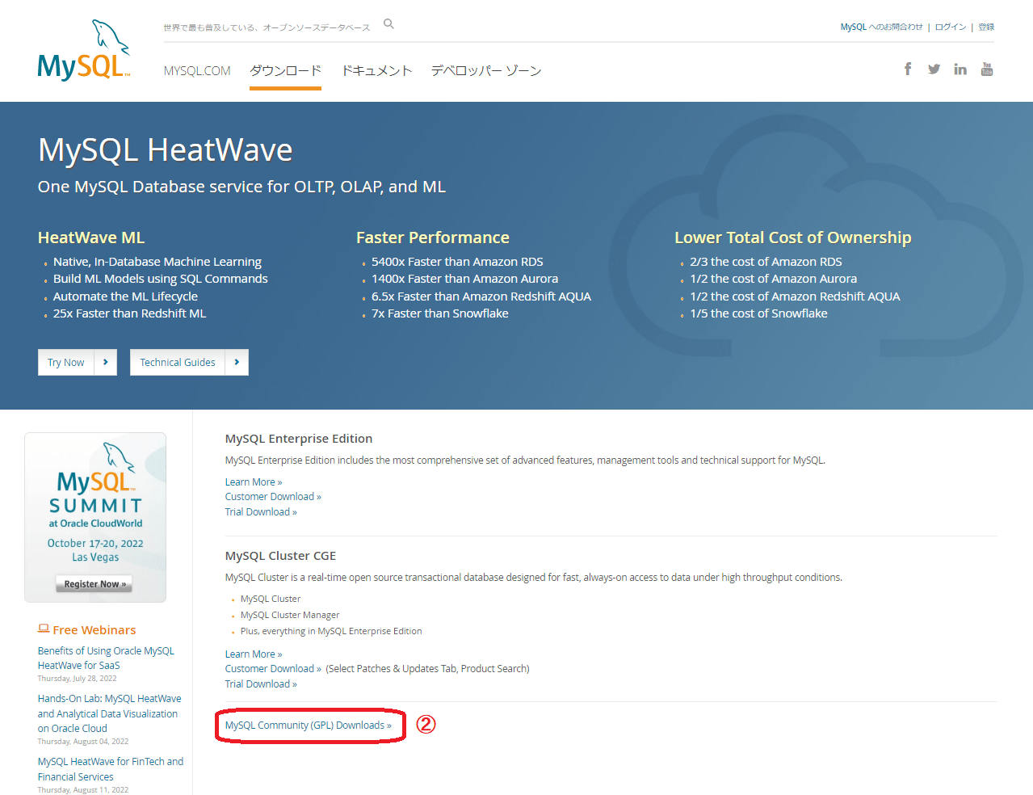1033x795 pixels.
Task: Click the arrow beside Technical Guides
Action: pyautogui.click(x=237, y=362)
